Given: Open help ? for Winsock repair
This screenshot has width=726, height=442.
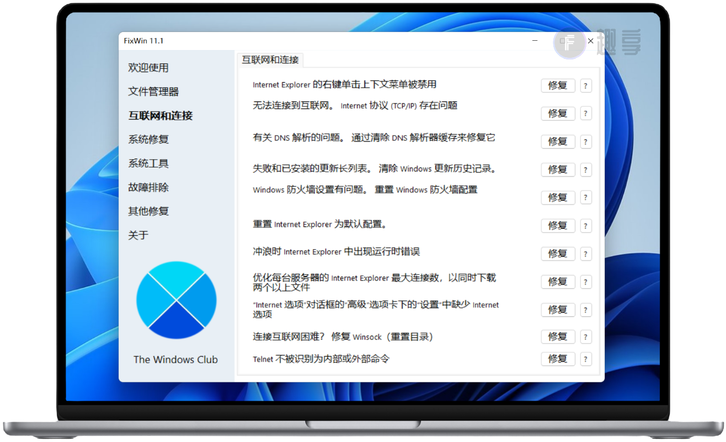Looking at the screenshot, I should pos(586,337).
